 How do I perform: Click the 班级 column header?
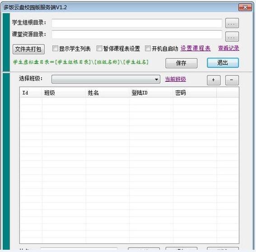click(64, 93)
